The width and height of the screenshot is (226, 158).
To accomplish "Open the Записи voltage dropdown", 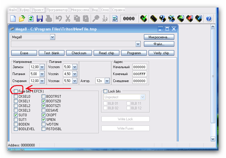I will (42, 67).
